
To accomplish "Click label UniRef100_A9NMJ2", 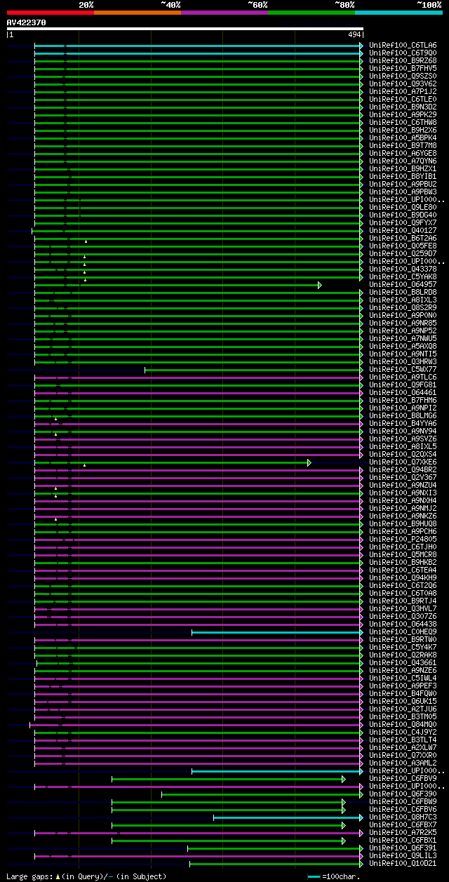I will (403, 509).
